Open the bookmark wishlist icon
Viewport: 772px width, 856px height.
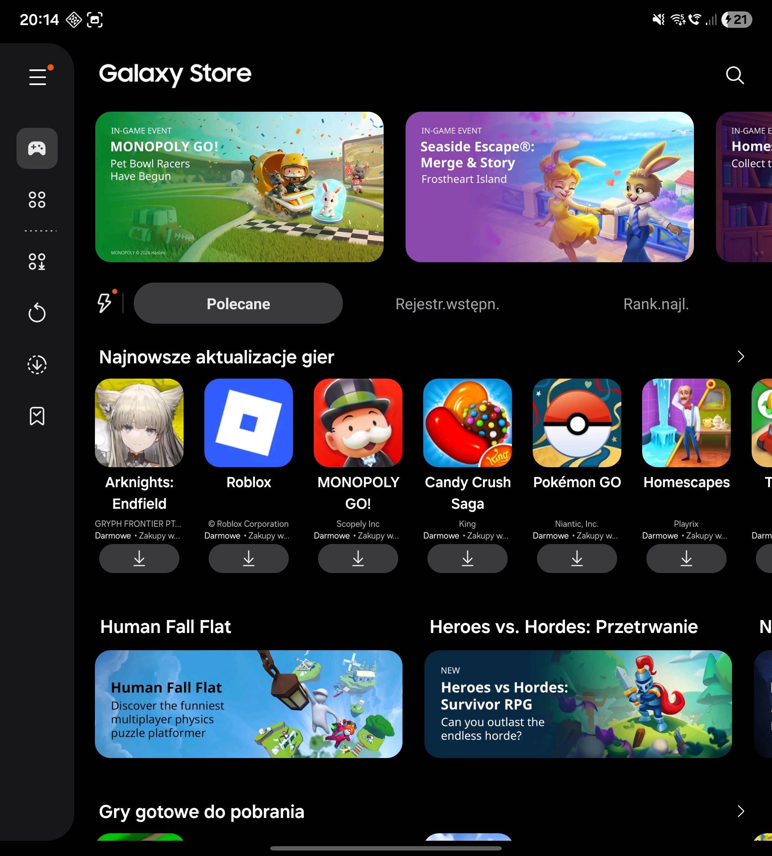tap(37, 416)
